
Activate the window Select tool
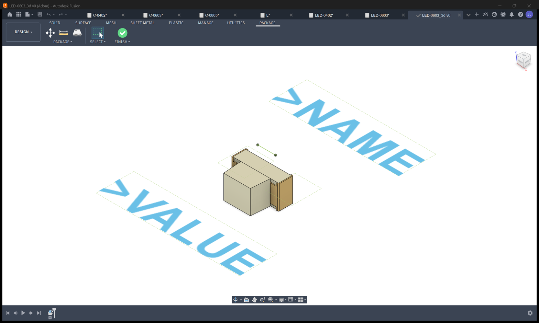[x=98, y=33]
